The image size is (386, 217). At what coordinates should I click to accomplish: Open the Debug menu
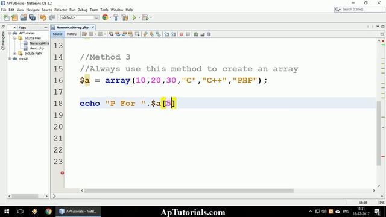tap(83, 10)
